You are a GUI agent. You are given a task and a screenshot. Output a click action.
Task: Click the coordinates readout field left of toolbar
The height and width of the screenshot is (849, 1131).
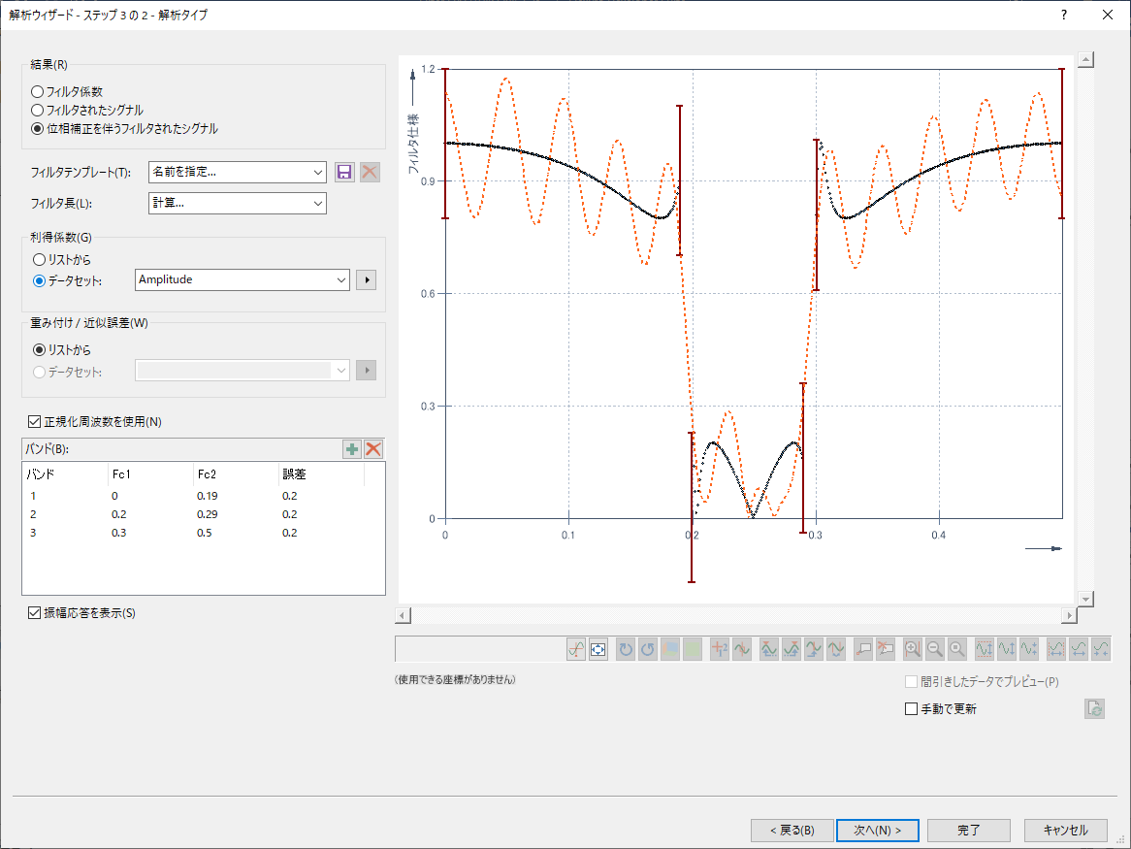pos(479,649)
